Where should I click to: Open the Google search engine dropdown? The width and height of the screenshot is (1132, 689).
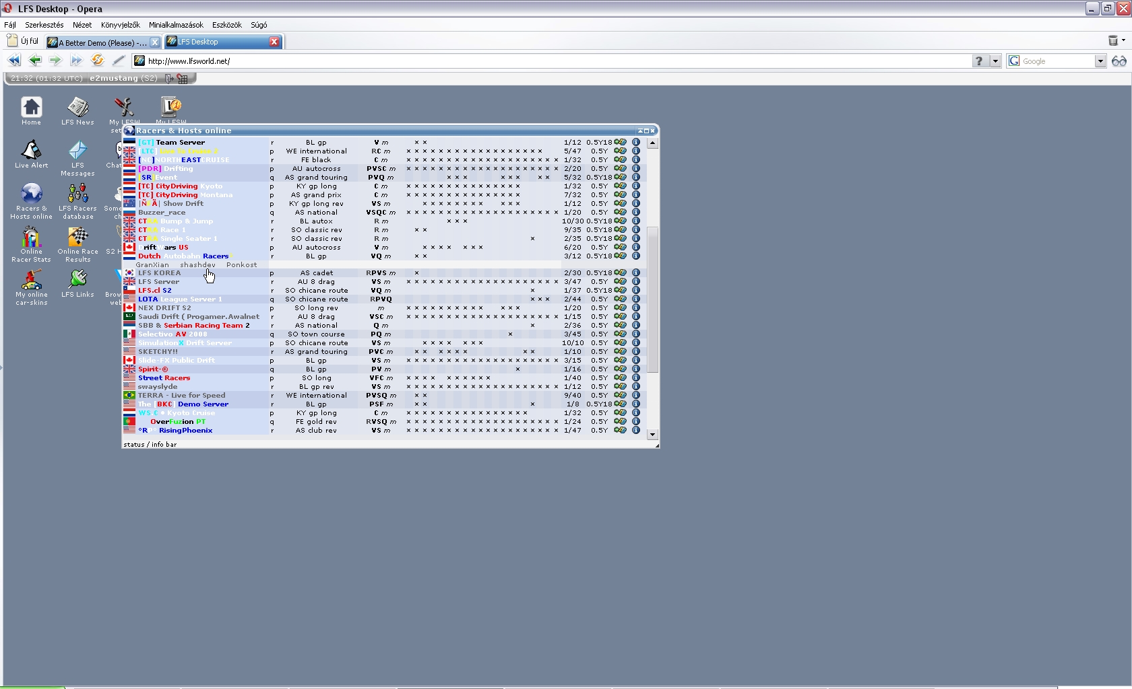click(x=1100, y=61)
